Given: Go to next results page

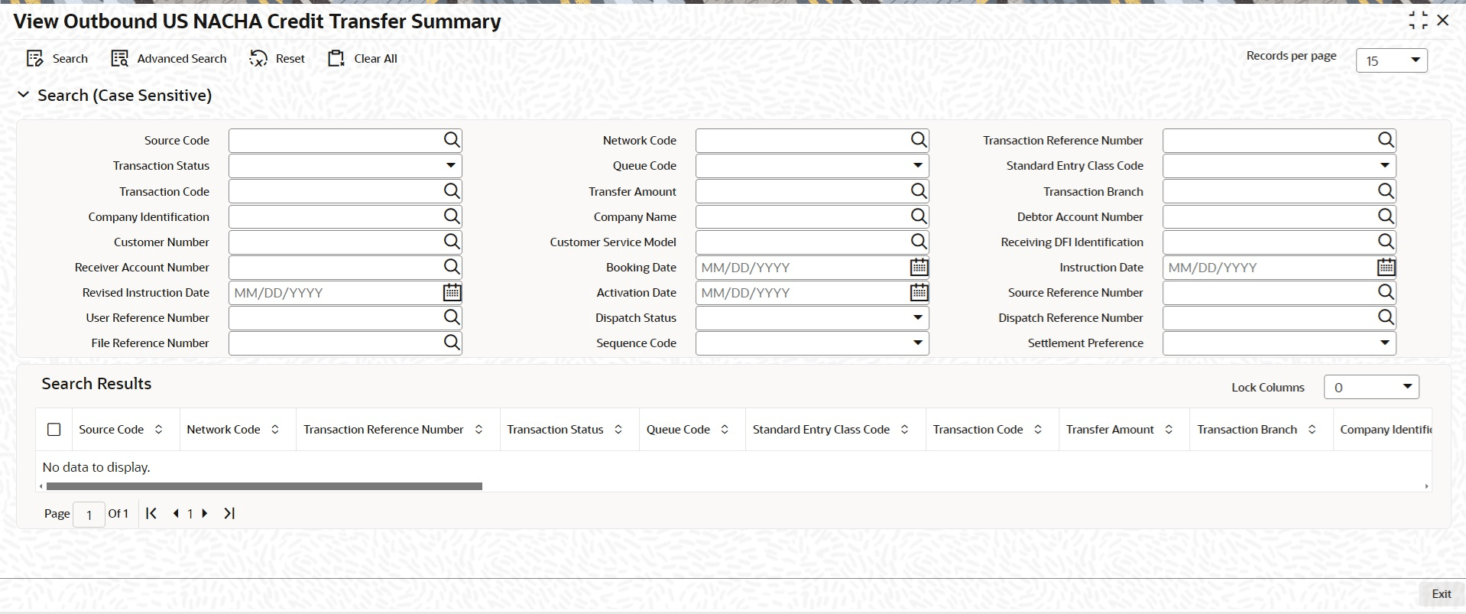Looking at the screenshot, I should [x=205, y=513].
